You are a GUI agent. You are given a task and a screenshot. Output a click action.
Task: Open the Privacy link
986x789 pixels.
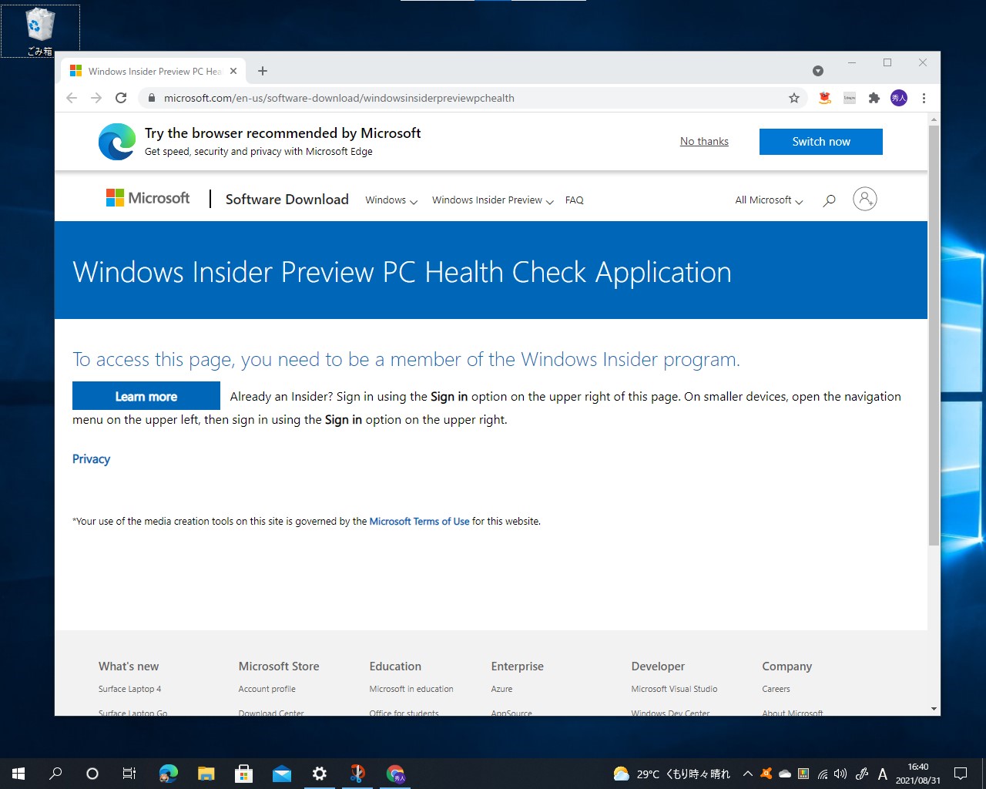coord(91,458)
